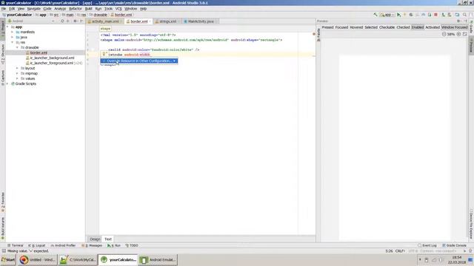Expand the java folder
Viewport: 474px width, 266px height.
(13, 37)
